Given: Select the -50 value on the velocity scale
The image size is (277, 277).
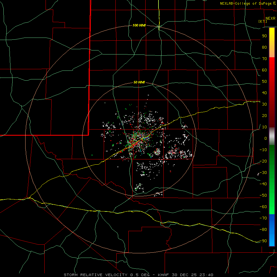Looking at the screenshot, I should tap(263, 195).
